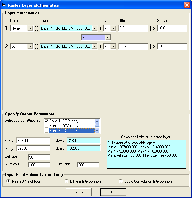
Task: Click the Cell size input field
Action: coord(39,157)
